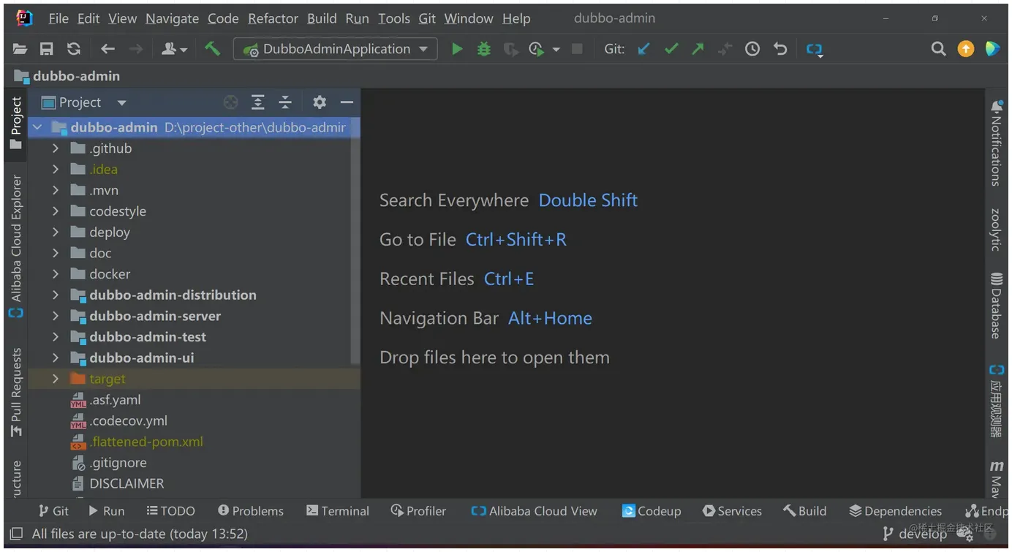The width and height of the screenshot is (1012, 552).
Task: Open the Tools menu
Action: pos(394,18)
